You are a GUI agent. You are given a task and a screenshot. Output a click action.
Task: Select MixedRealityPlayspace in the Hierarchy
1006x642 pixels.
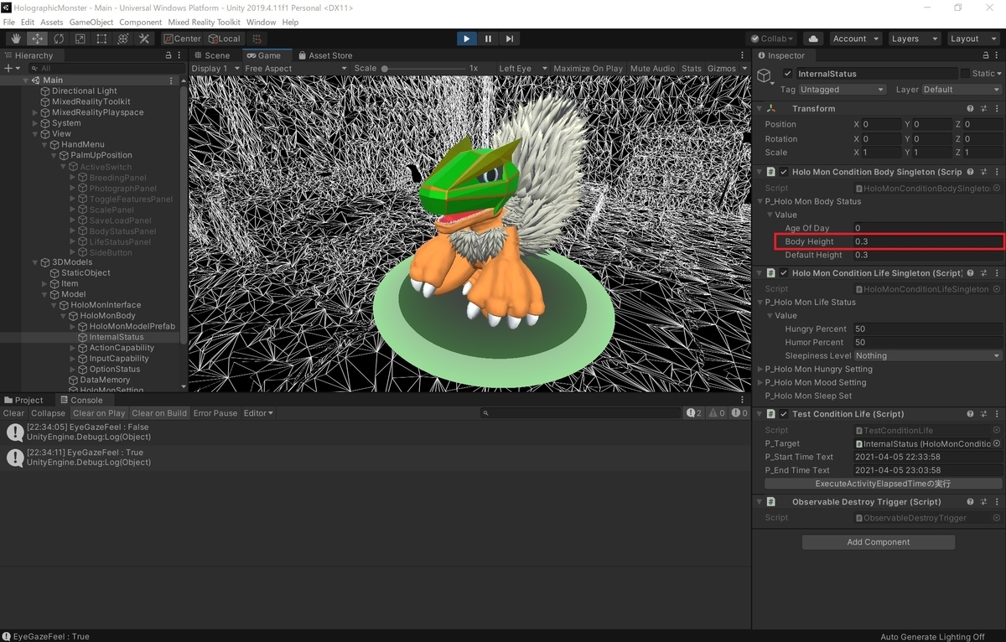[97, 112]
